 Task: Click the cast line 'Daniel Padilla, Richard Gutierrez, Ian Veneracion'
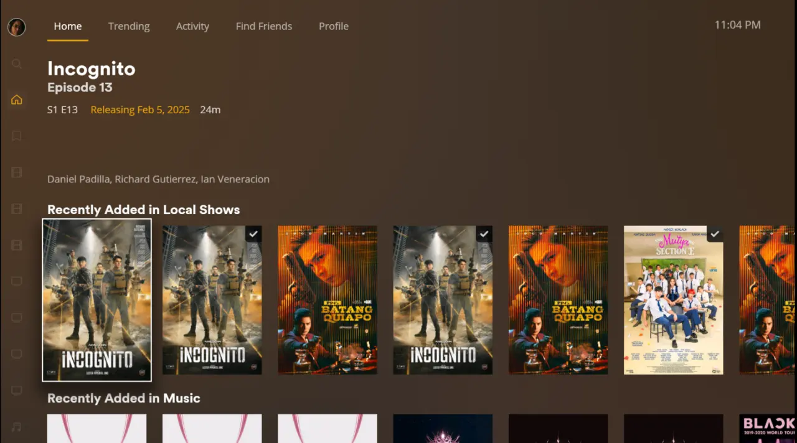(x=158, y=179)
